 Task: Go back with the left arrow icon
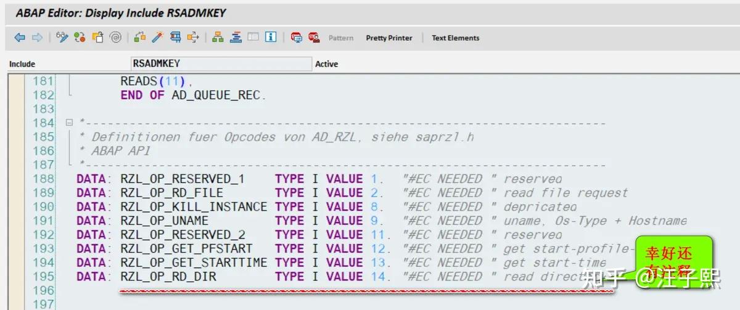tap(20, 38)
